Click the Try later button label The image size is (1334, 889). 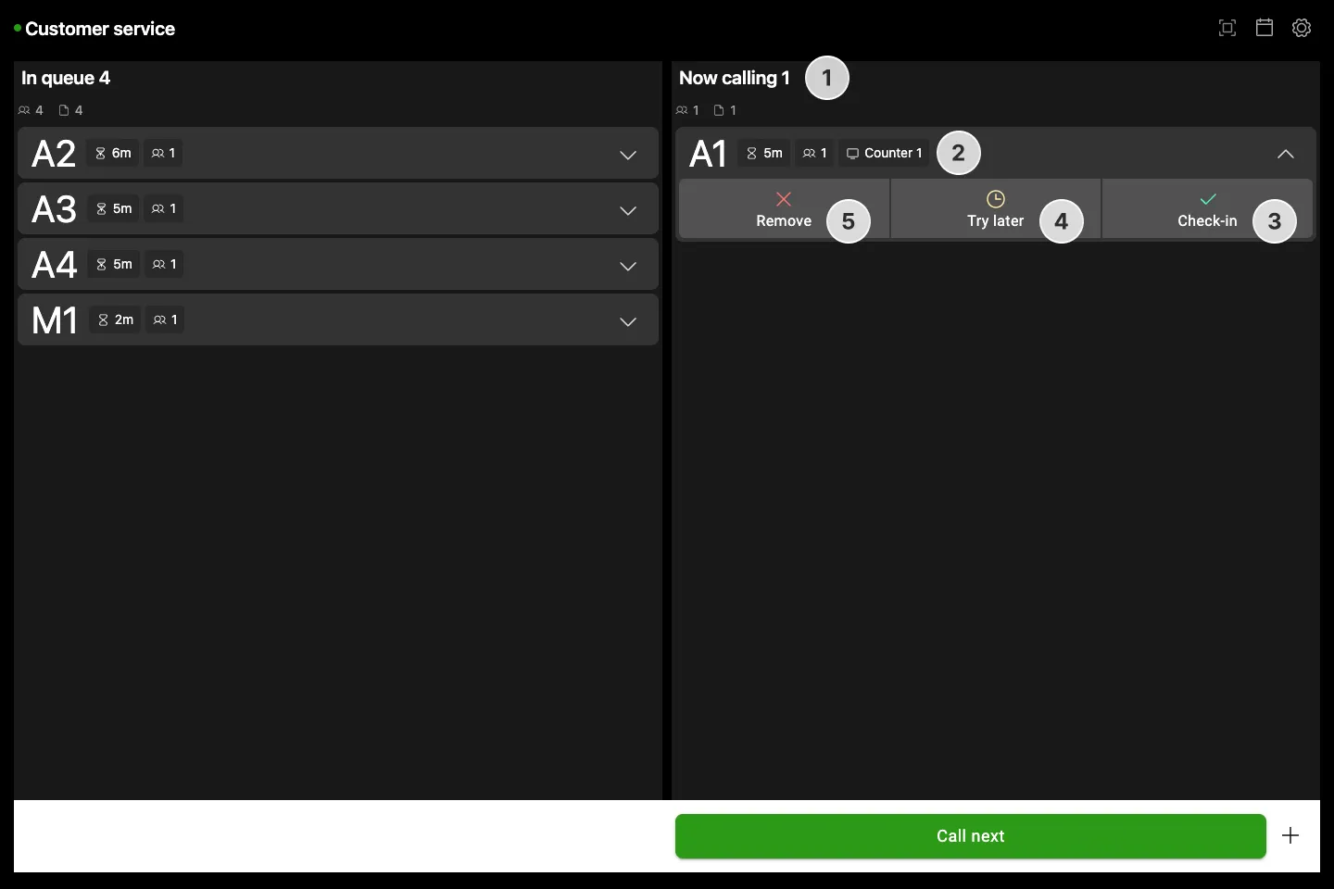pyautogui.click(x=996, y=221)
